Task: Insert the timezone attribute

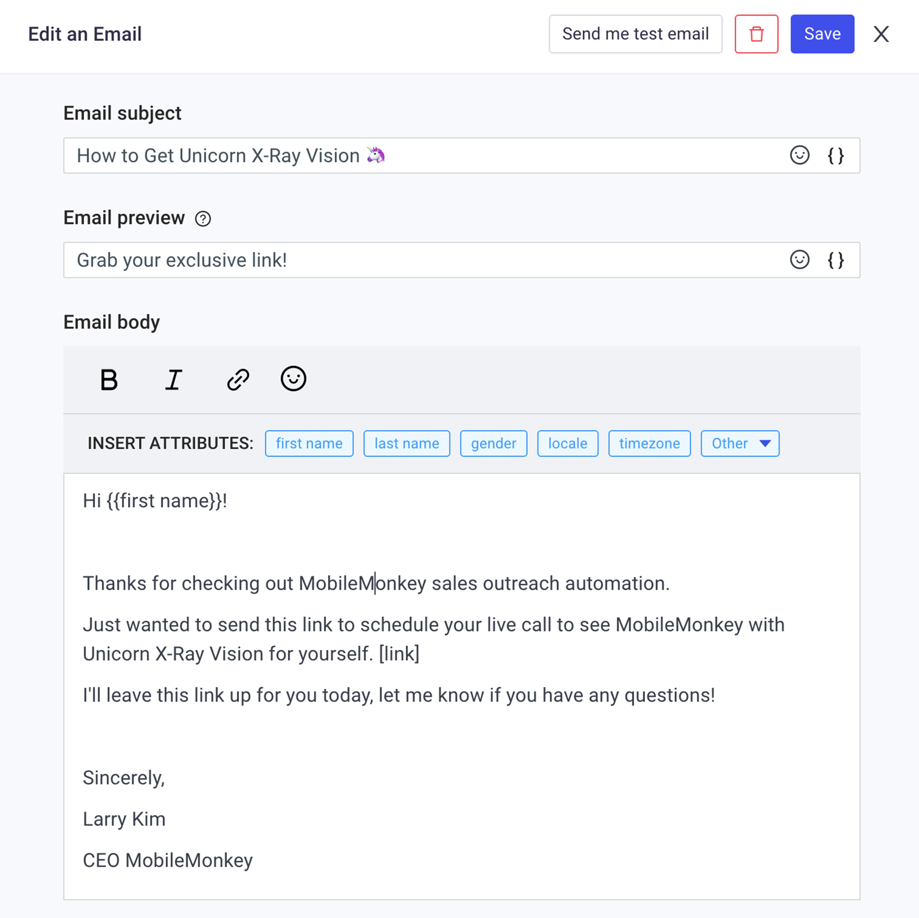Action: point(649,443)
